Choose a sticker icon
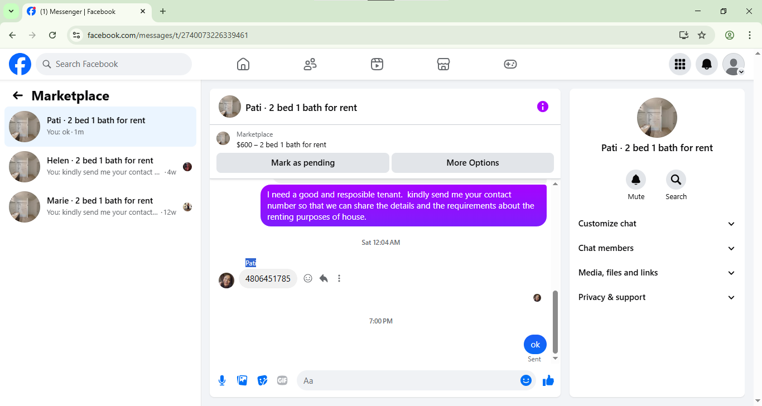The height and width of the screenshot is (406, 762). click(262, 380)
